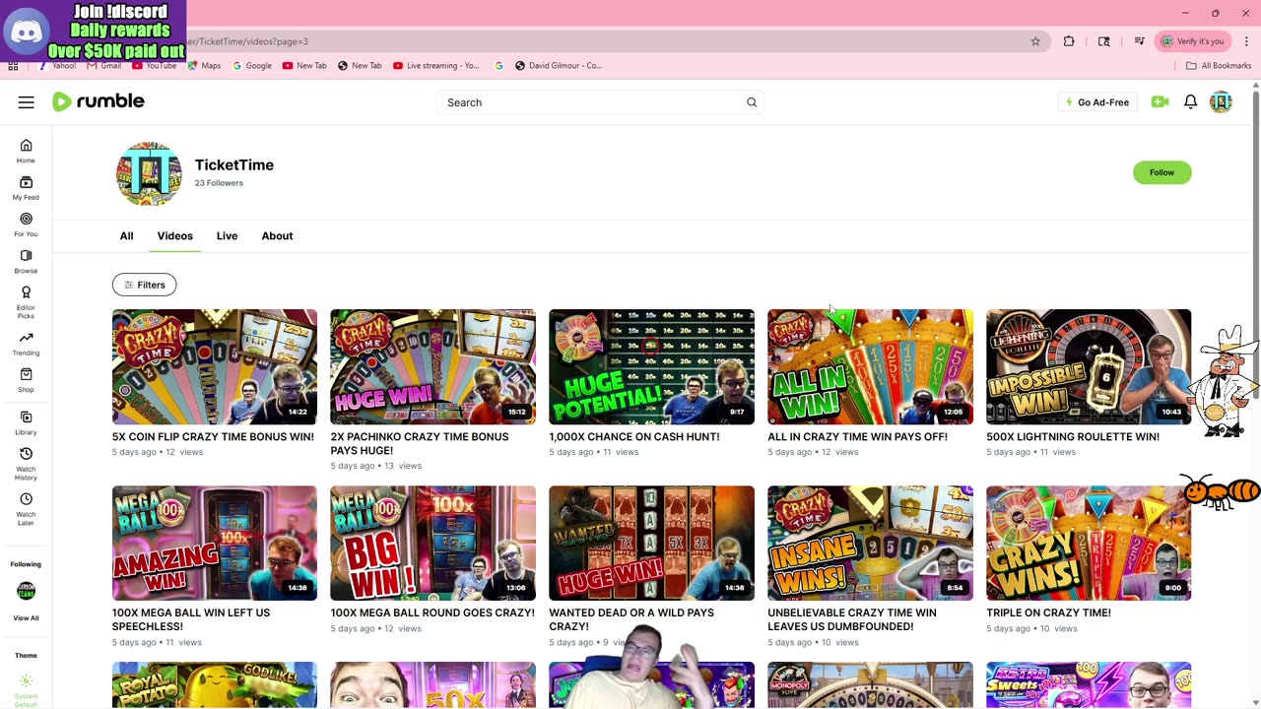The width and height of the screenshot is (1261, 709).
Task: Click the green camera upload icon
Action: pos(1160,102)
